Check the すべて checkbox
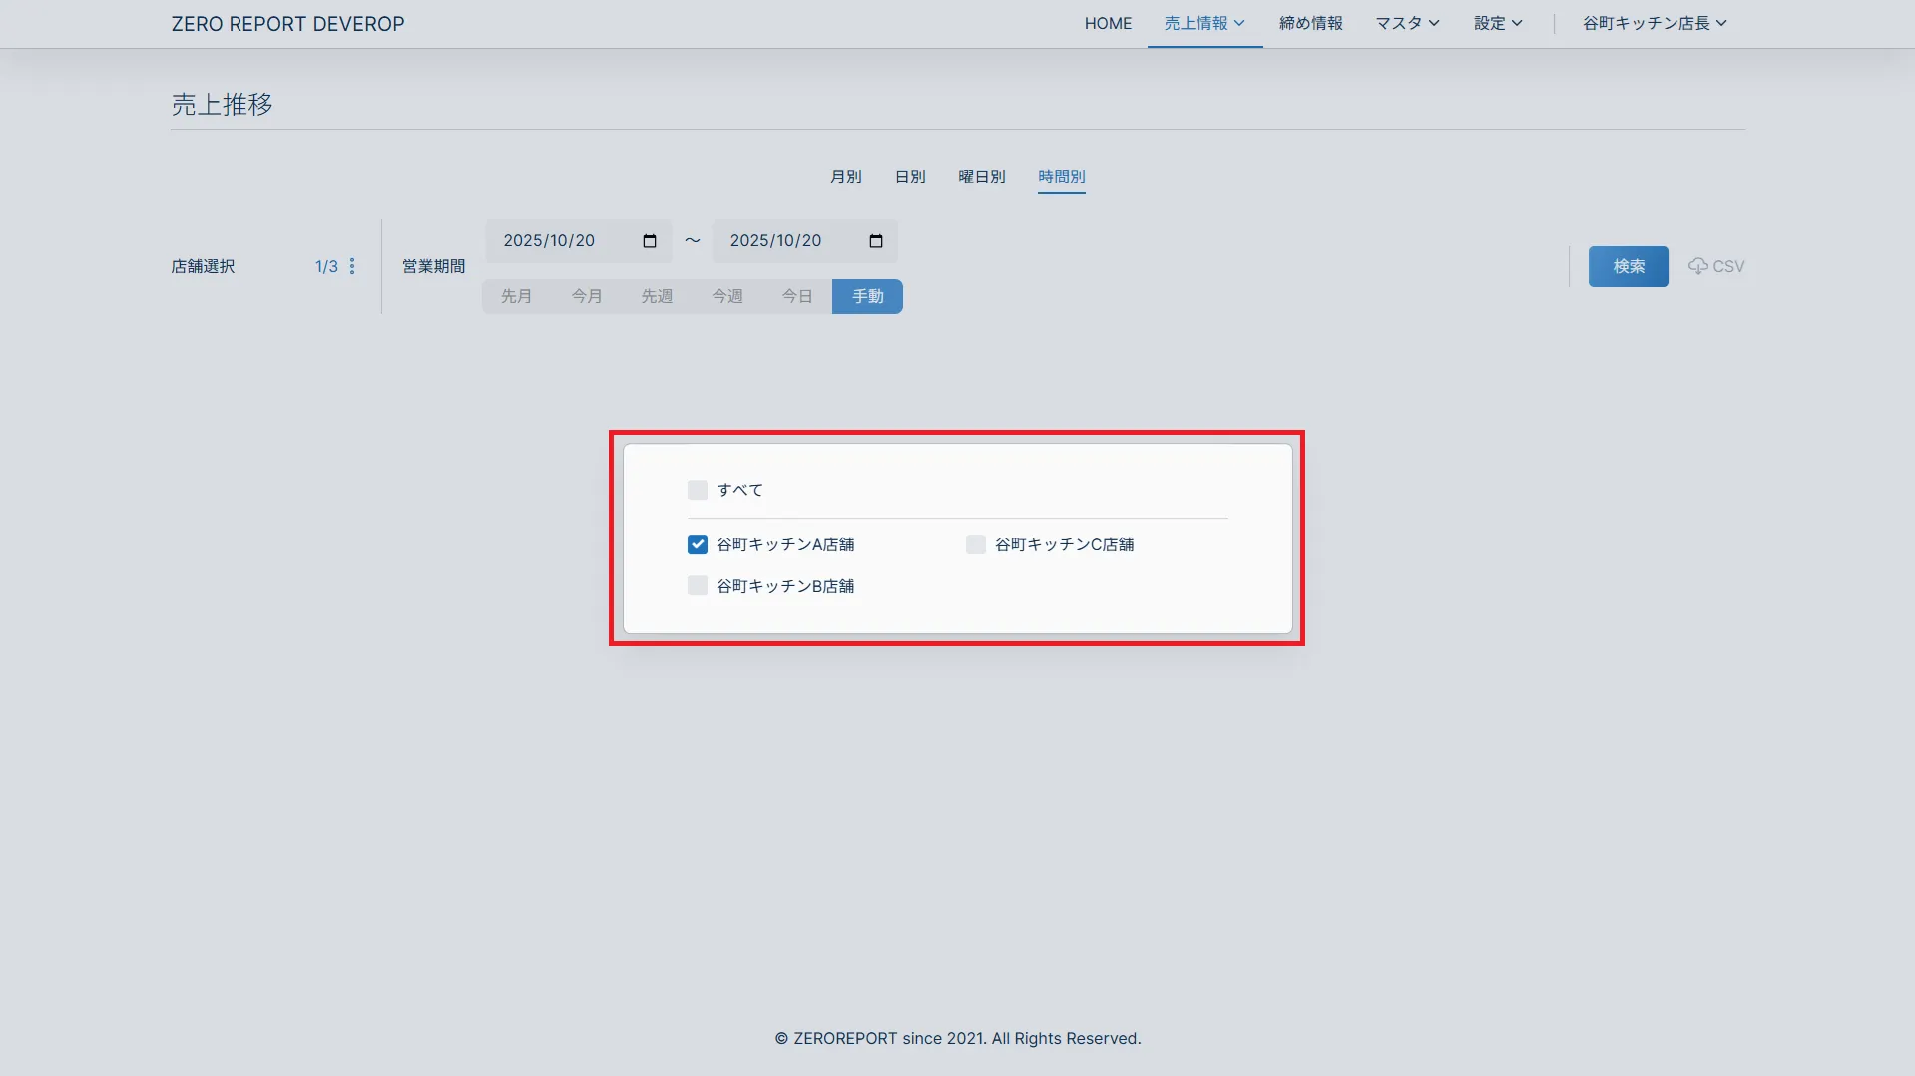The height and width of the screenshot is (1076, 1915). pyautogui.click(x=698, y=490)
